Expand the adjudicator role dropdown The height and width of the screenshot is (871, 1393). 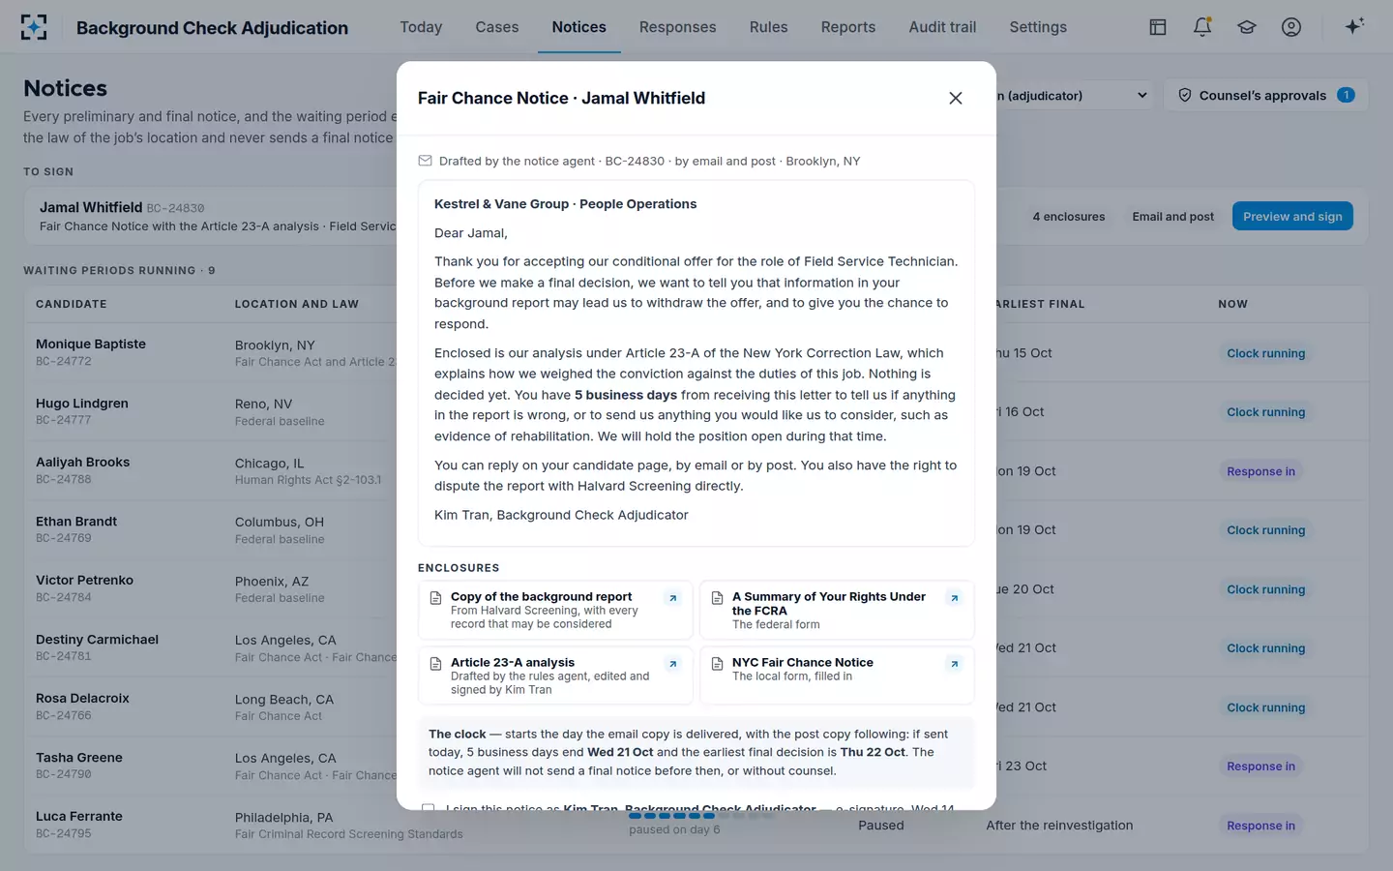point(1074,95)
